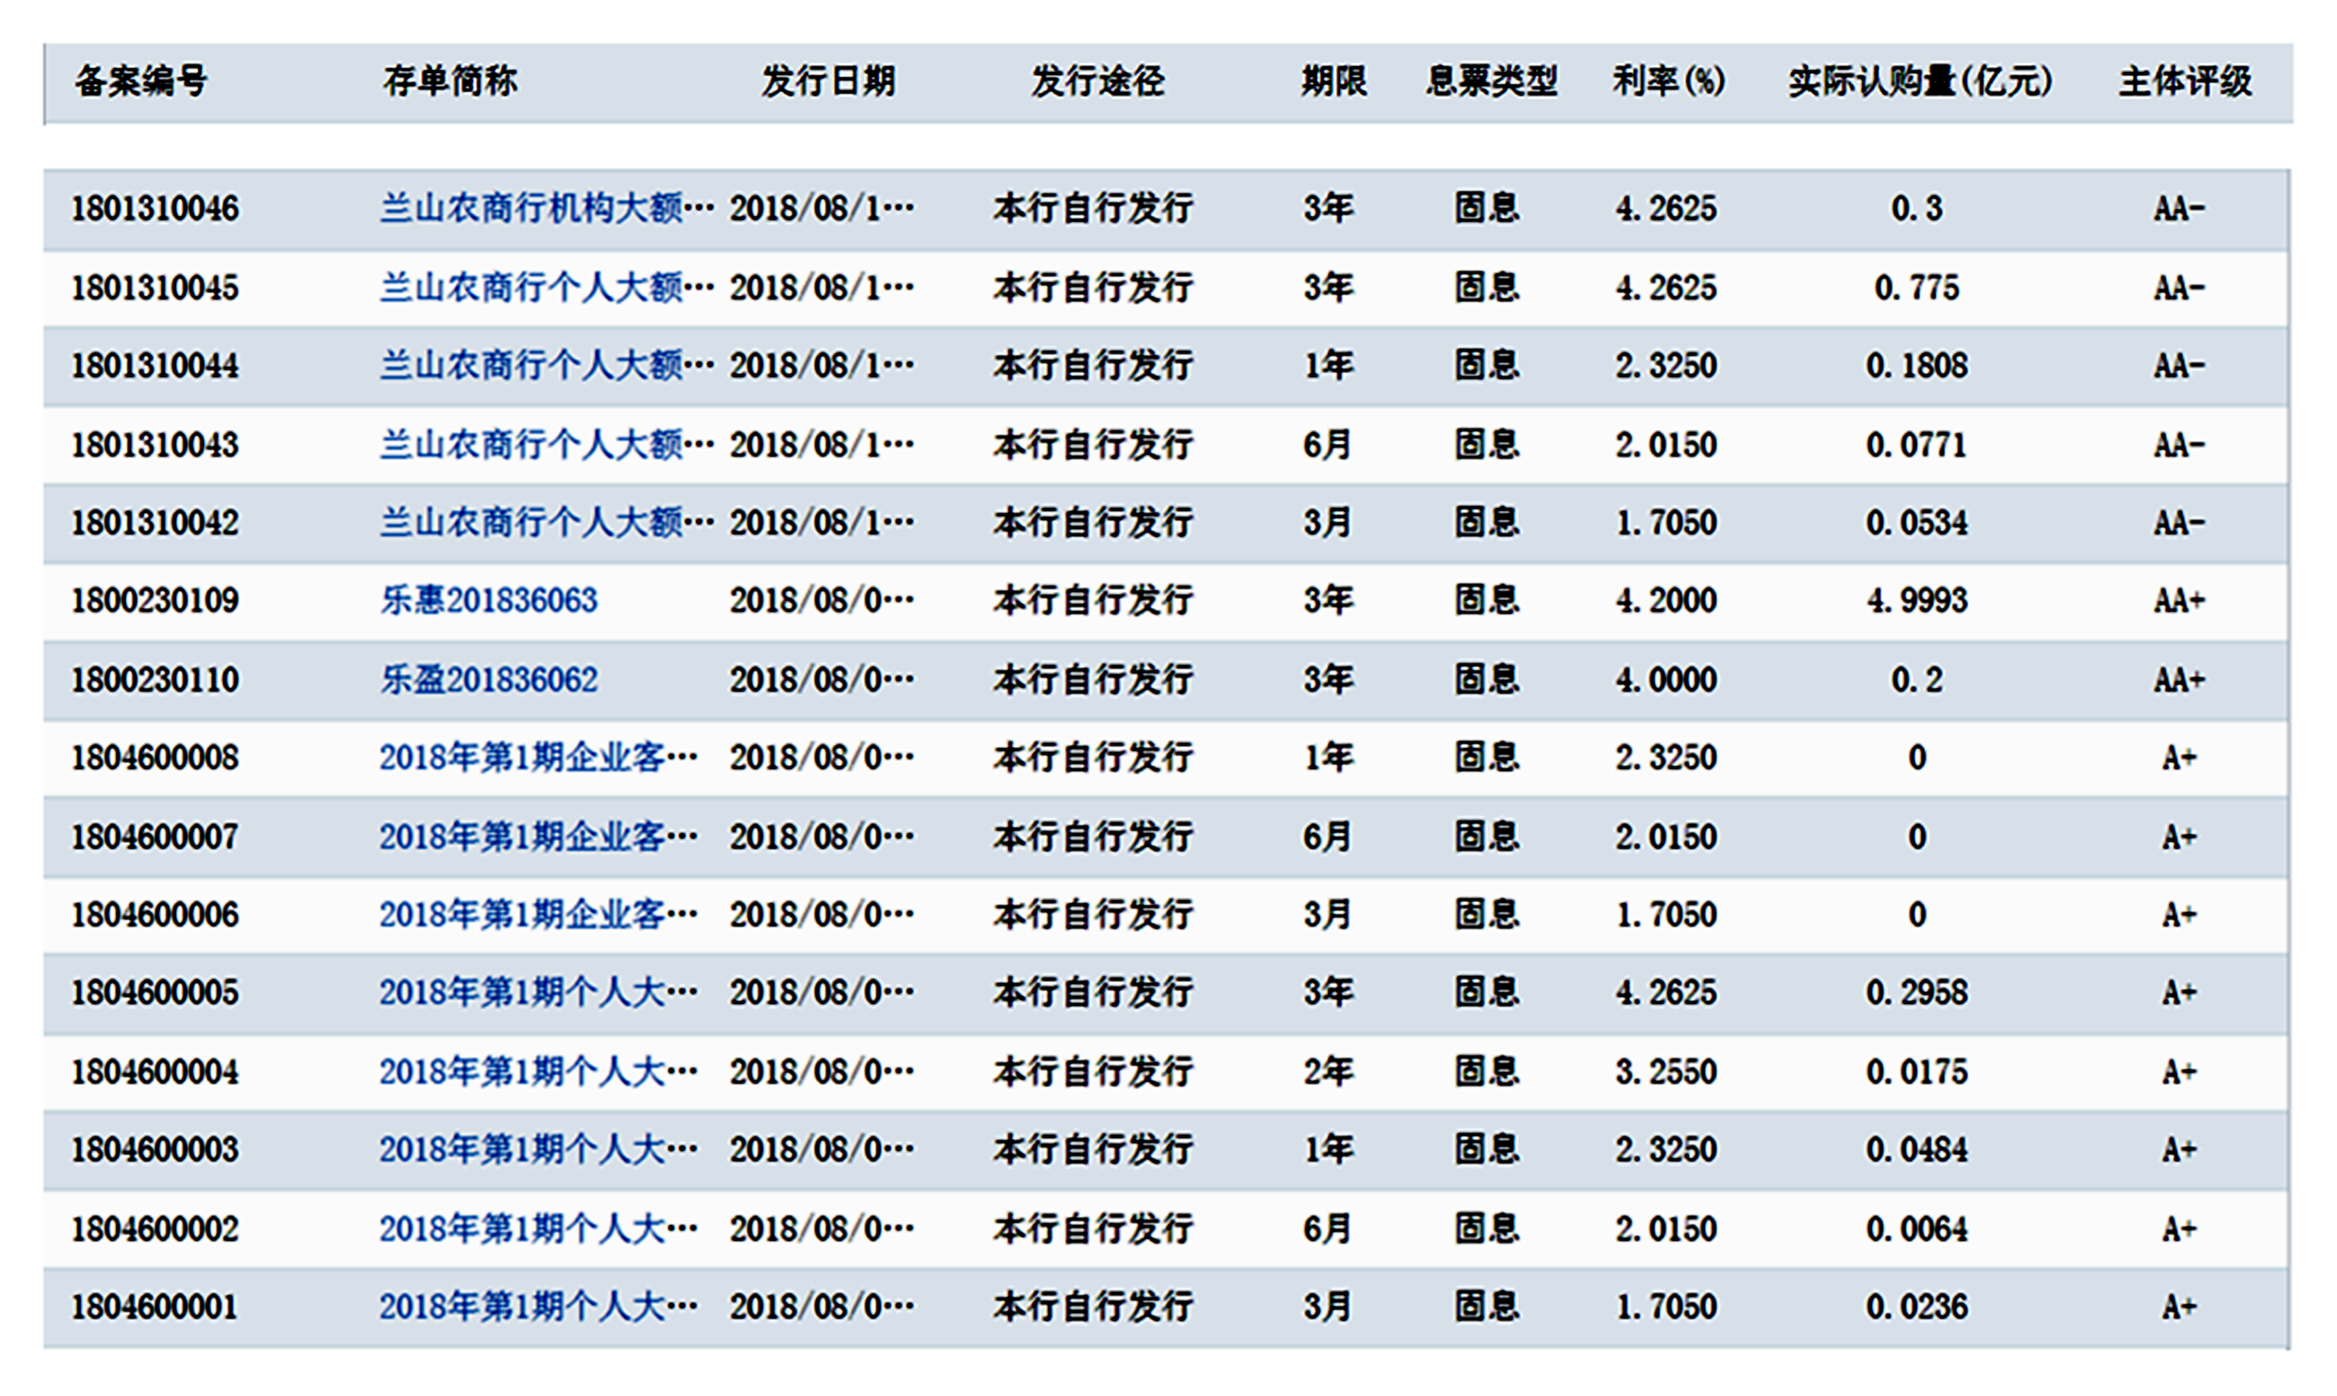Select filing number 1804600005
This screenshot has height=1396, width=2337.
tap(155, 993)
